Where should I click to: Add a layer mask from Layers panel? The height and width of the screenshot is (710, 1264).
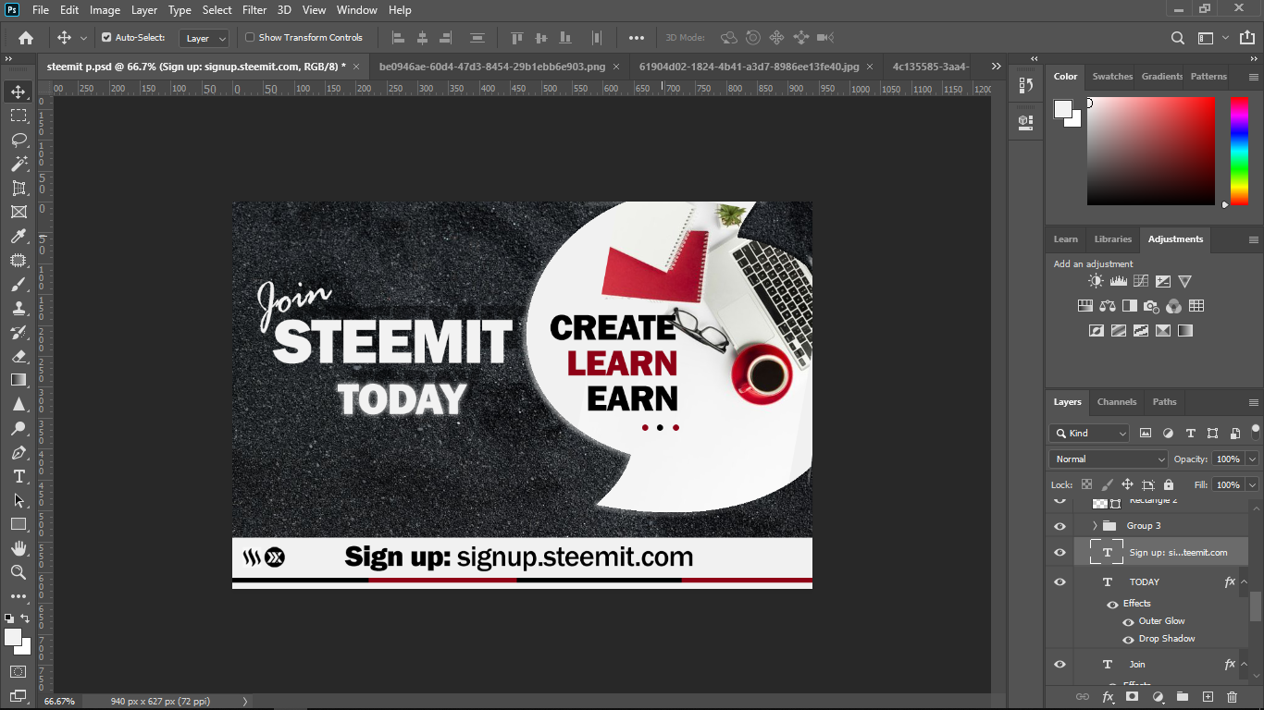point(1132,696)
